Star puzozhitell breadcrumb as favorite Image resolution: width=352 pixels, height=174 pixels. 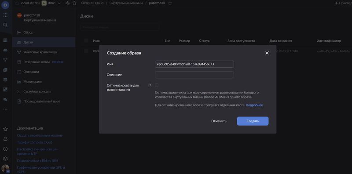(x=170, y=3)
